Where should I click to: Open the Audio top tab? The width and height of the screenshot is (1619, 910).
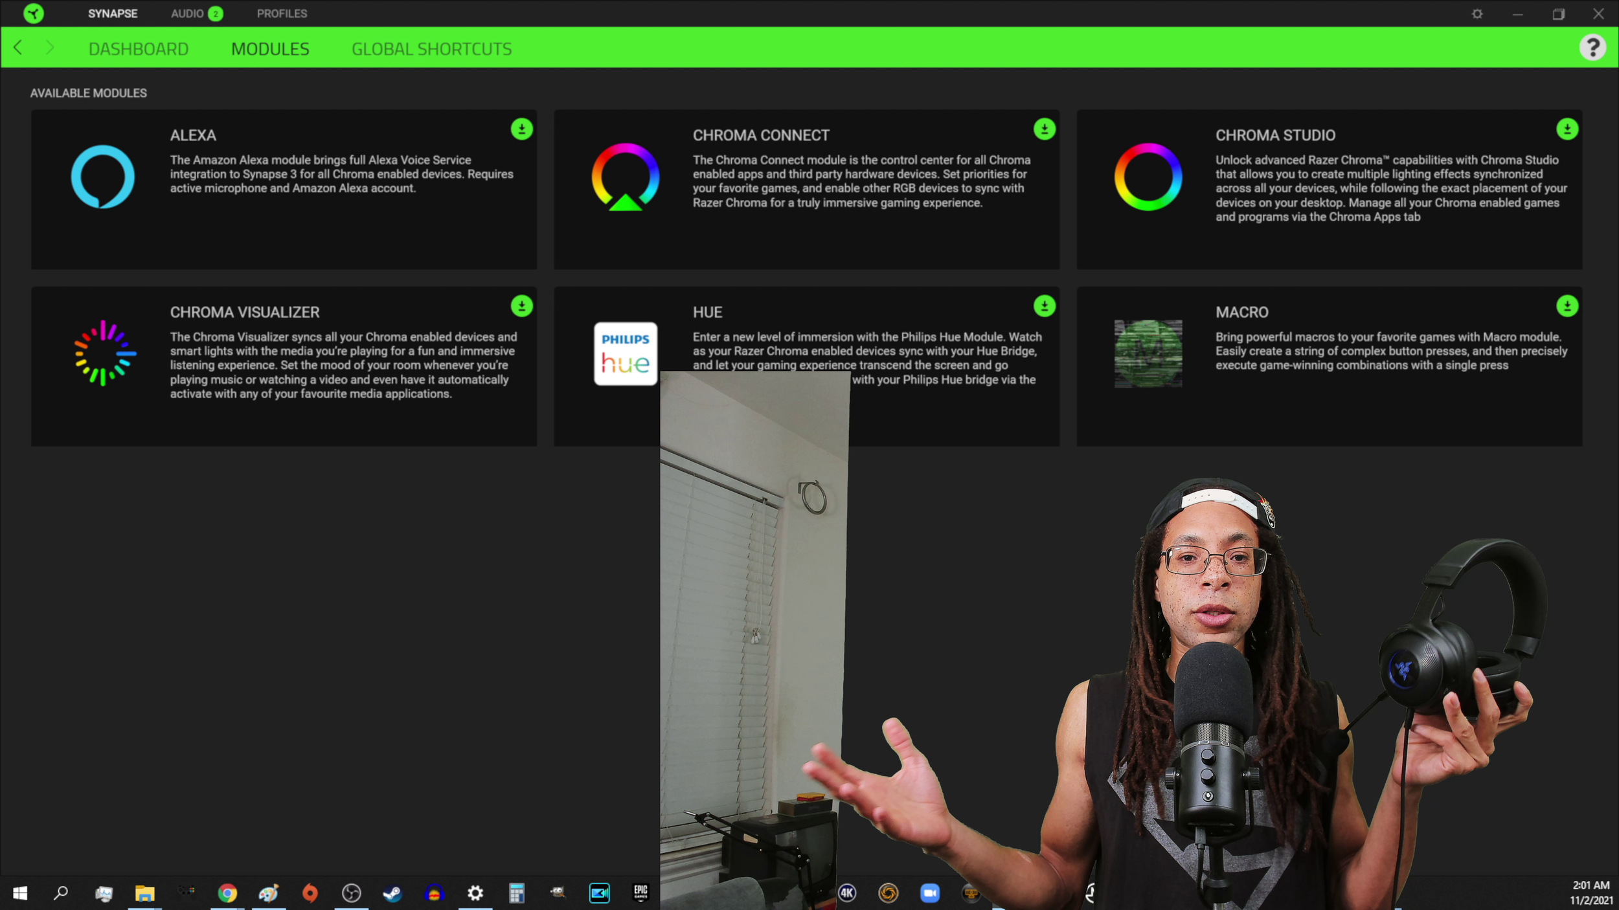coord(187,14)
